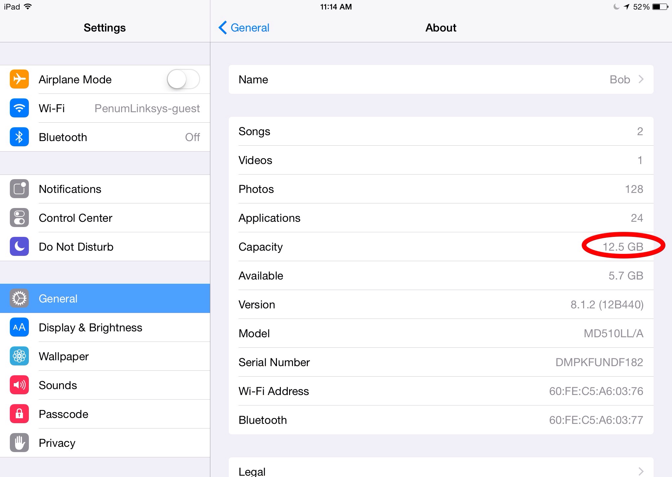Tap the Privacy hand icon

(x=19, y=443)
